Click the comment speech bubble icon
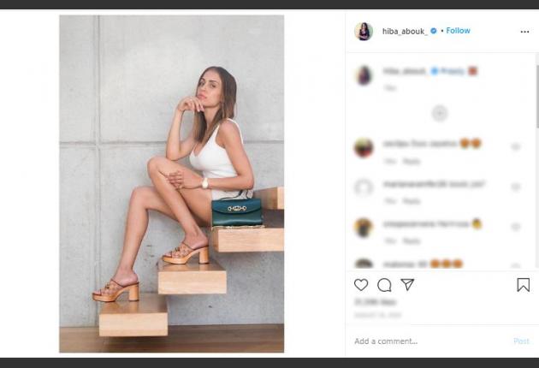539x368 pixels. (384, 285)
